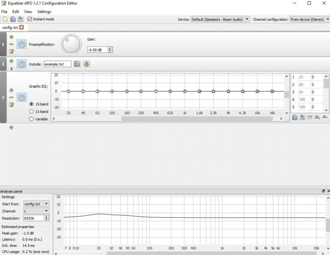This screenshot has height=255, width=330.
Task: Add filter using plus icon in Include row
Action: 12,61
